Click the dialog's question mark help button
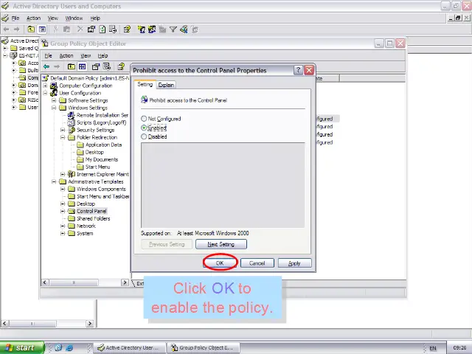Screen dimensions: 472x354 click(x=298, y=70)
